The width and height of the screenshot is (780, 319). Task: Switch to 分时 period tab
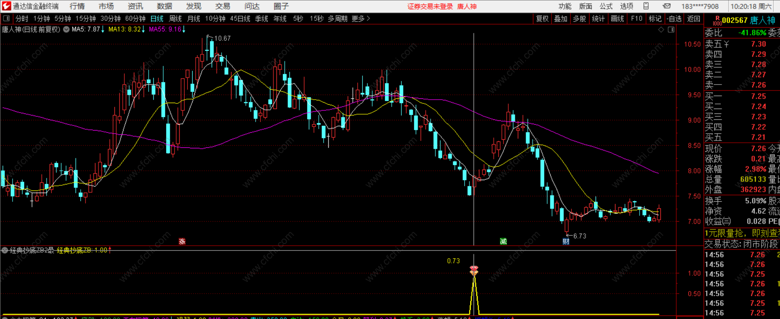coord(22,19)
